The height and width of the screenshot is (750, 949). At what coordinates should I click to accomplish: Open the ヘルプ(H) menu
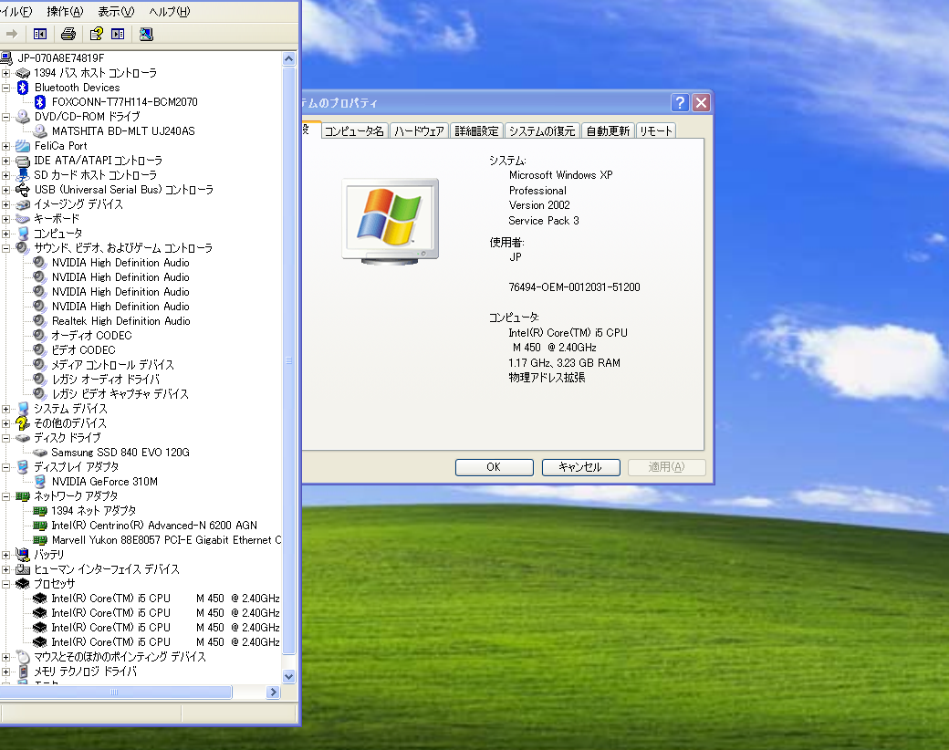click(170, 12)
